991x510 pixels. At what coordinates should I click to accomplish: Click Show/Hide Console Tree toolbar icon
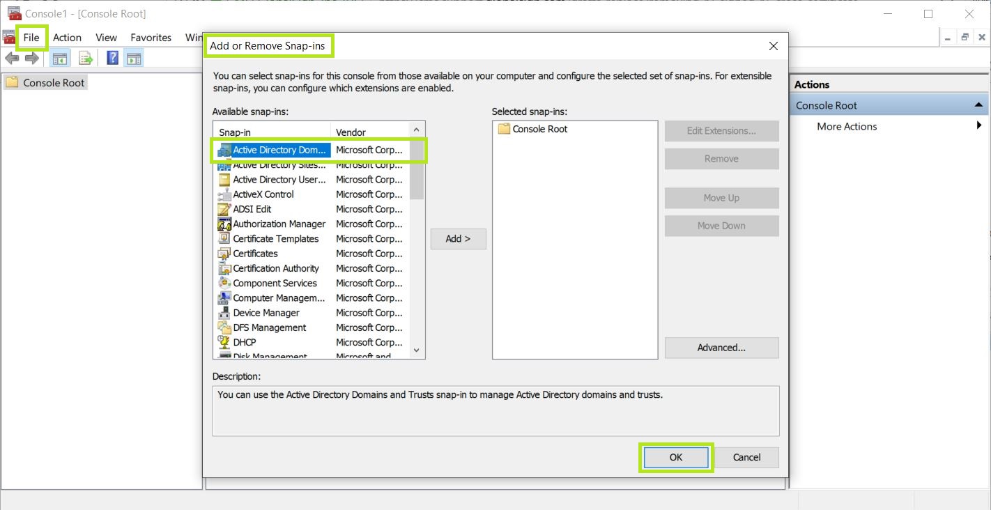pyautogui.click(x=59, y=59)
